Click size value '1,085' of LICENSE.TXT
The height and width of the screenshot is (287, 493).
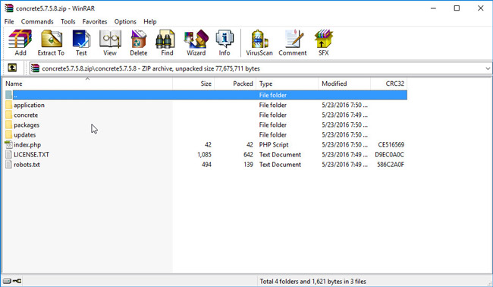pyautogui.click(x=204, y=155)
